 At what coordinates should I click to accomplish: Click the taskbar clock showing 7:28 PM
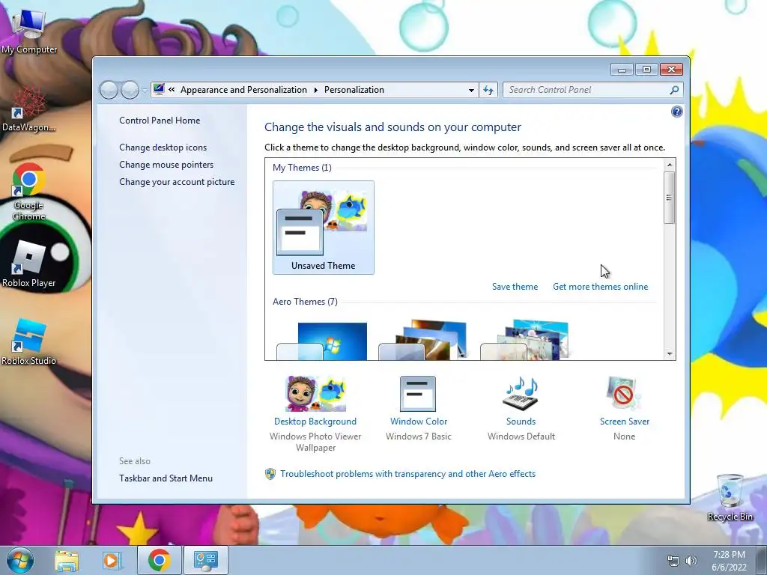pos(729,561)
